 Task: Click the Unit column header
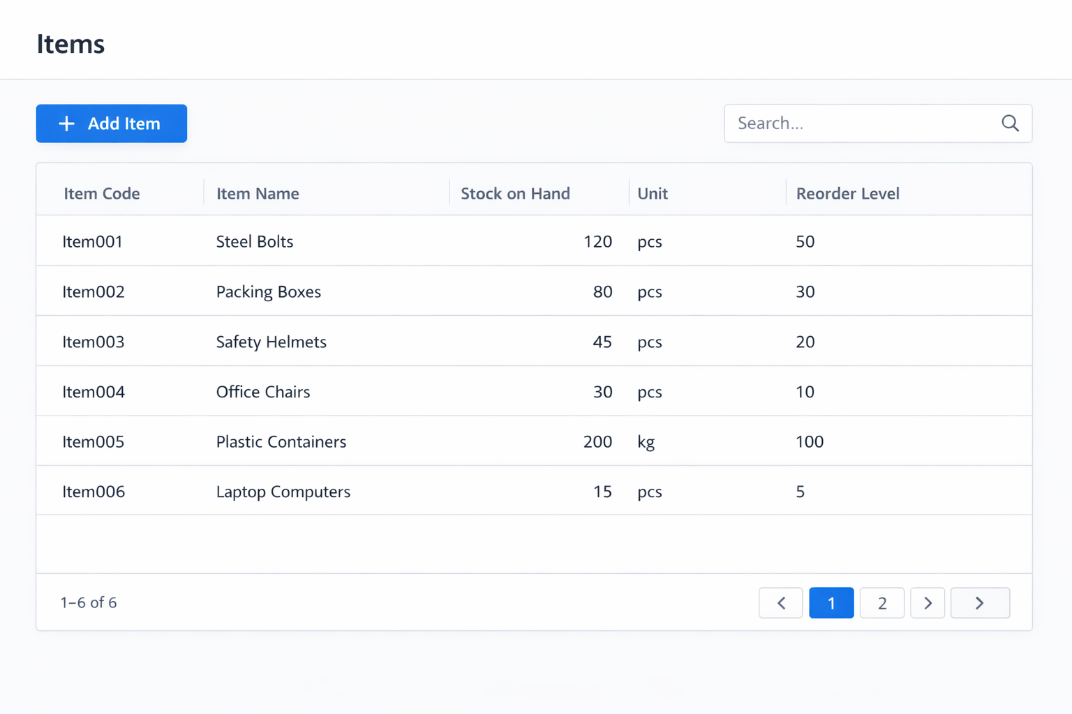point(653,194)
